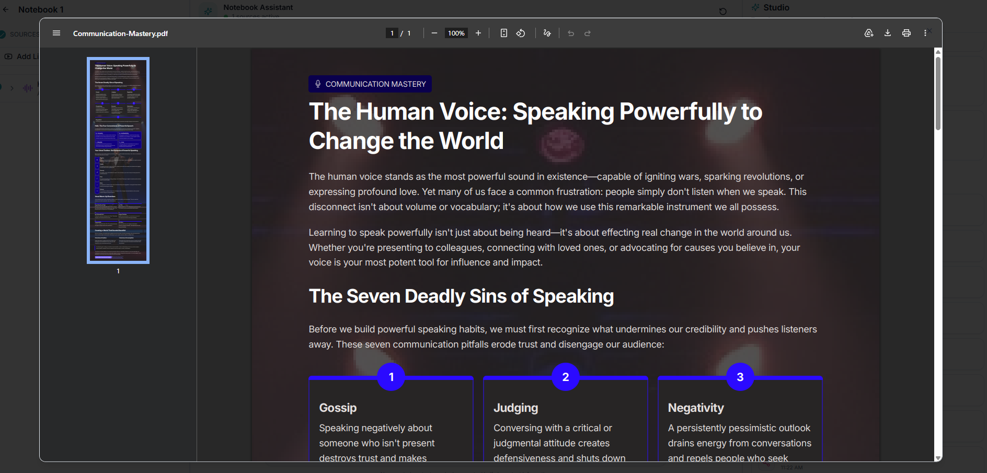Screen dimensions: 987x473
Task: Save the PDF to Google Drive
Action: (x=869, y=33)
